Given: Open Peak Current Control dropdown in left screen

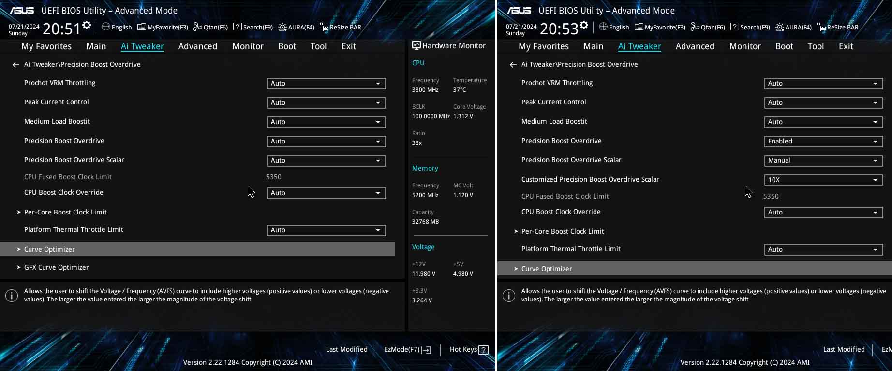Looking at the screenshot, I should (x=326, y=102).
